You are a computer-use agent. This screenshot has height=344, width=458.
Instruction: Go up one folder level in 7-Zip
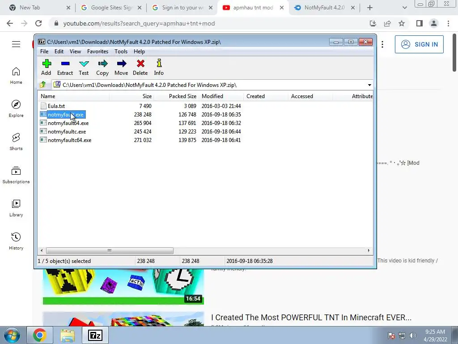tap(43, 85)
